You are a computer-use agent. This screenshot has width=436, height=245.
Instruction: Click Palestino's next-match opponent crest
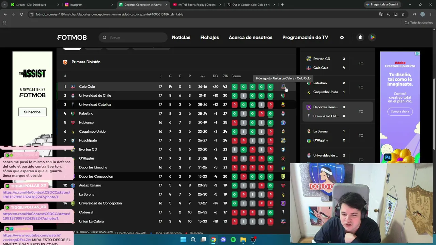283,114
